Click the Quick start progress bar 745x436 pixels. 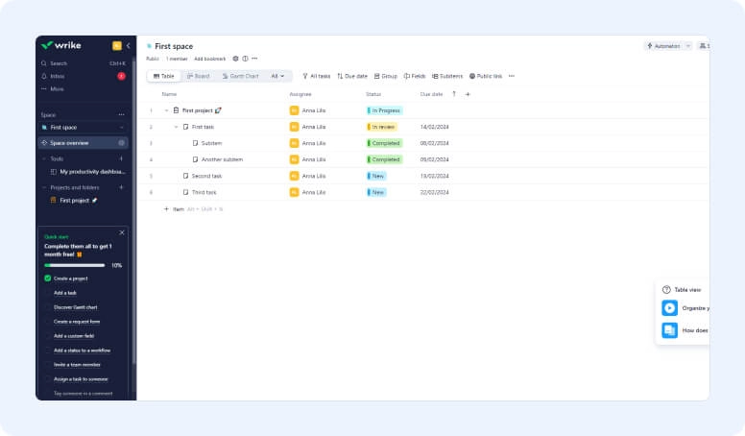click(75, 265)
